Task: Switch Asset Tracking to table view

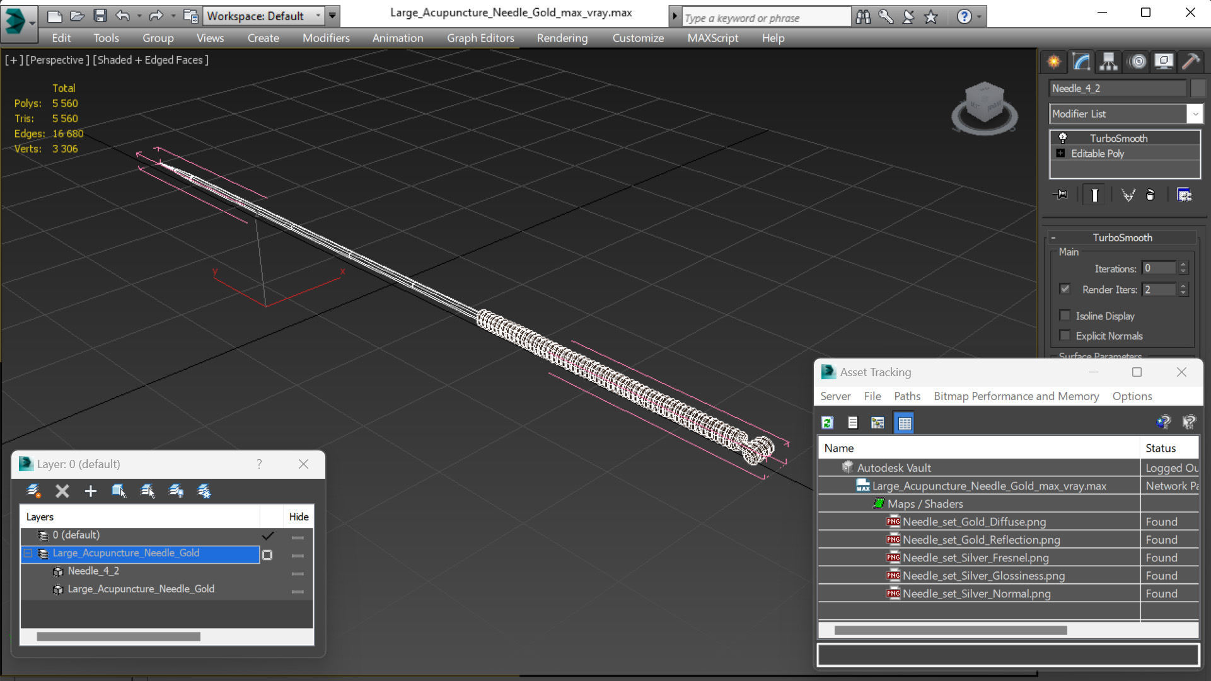Action: click(905, 423)
